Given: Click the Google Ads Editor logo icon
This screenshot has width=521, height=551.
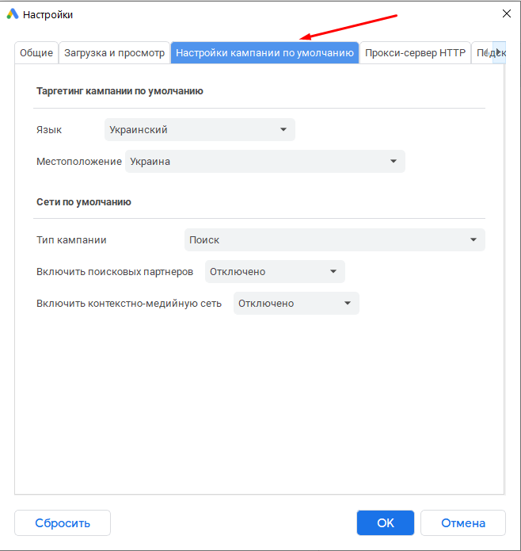Looking at the screenshot, I should pos(13,13).
